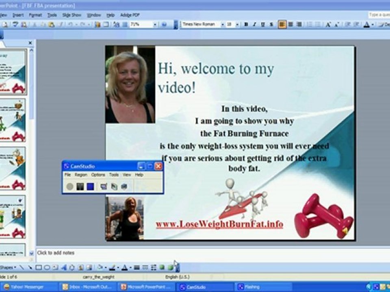Insert WordArt from drawing toolbar

(64, 267)
